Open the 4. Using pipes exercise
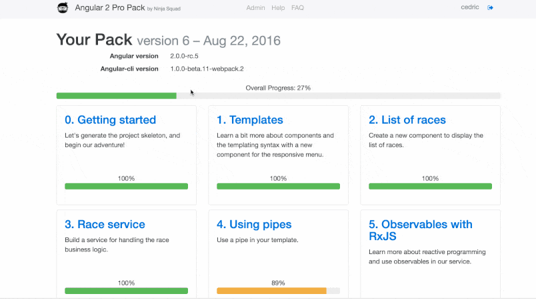 pyautogui.click(x=254, y=224)
